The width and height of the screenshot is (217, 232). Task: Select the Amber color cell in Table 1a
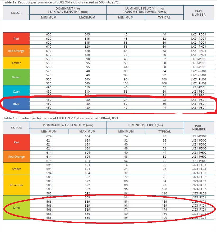point(16,63)
